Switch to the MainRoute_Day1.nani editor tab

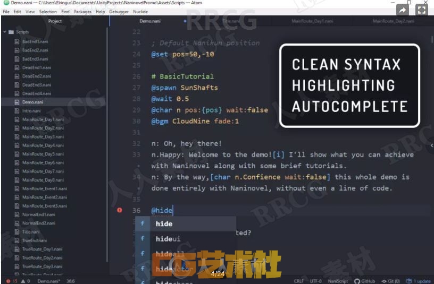[312, 21]
